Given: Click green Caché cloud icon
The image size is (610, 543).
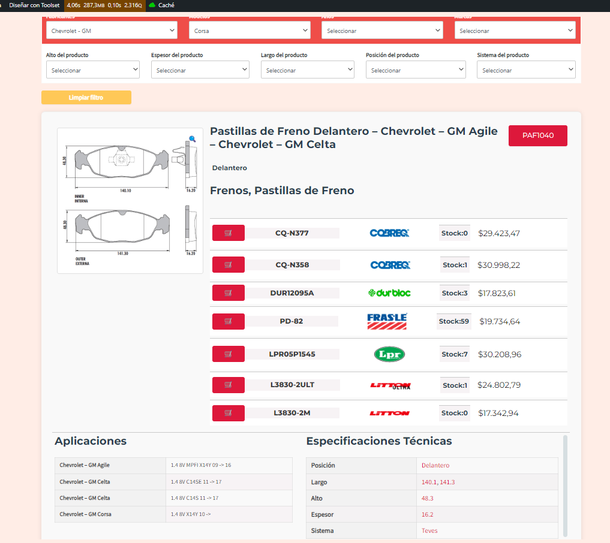Looking at the screenshot, I should click(x=152, y=5).
